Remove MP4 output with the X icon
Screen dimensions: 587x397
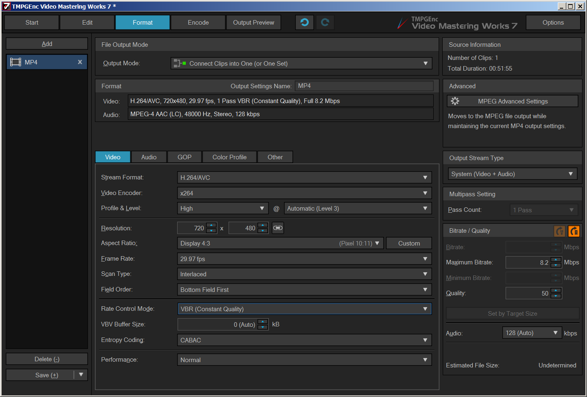pos(80,62)
